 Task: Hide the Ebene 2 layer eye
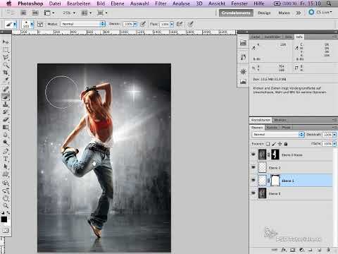tap(254, 167)
